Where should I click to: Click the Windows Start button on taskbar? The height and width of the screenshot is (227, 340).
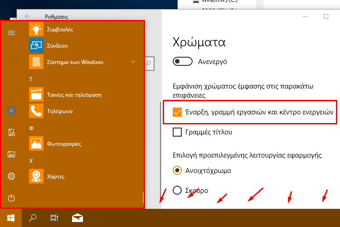[11, 218]
